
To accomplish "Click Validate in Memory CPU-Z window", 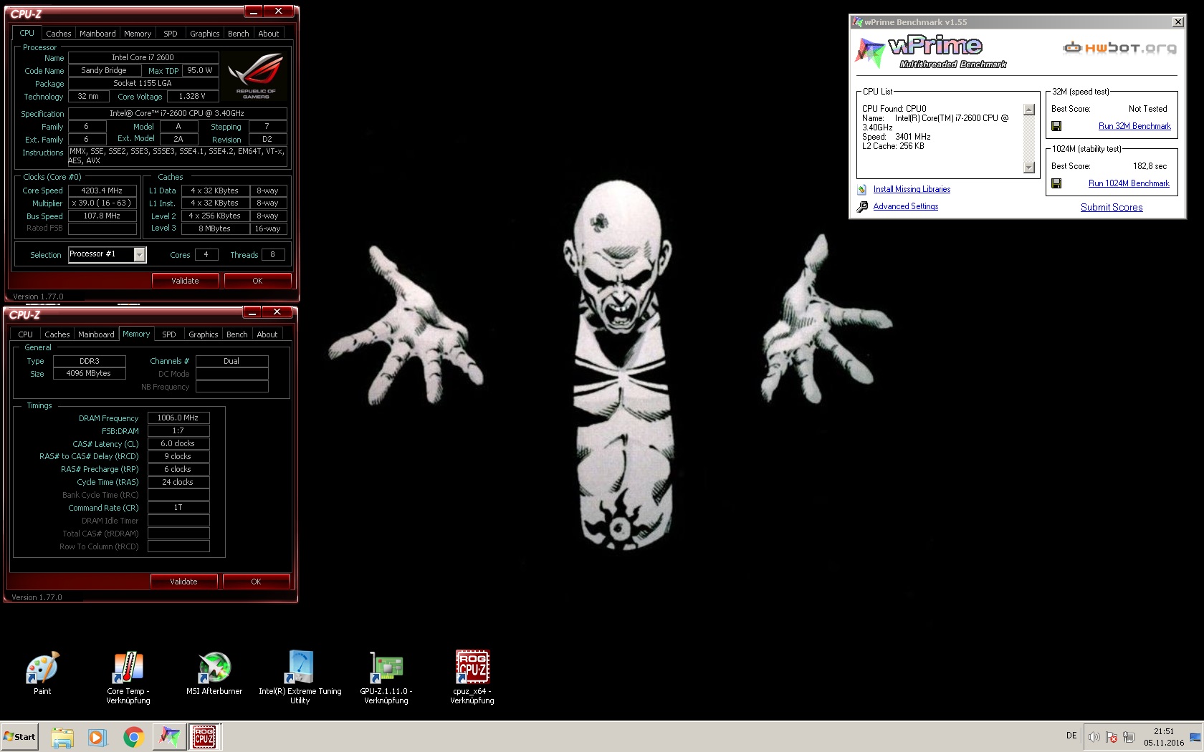I will (x=183, y=582).
